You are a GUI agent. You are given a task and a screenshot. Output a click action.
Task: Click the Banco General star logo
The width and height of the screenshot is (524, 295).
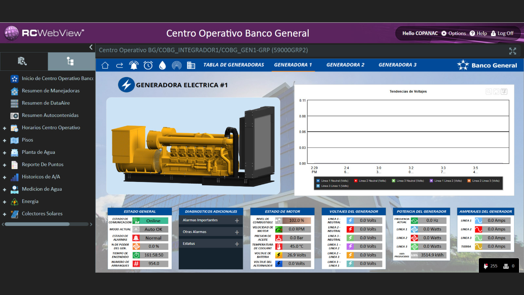pyautogui.click(x=463, y=65)
